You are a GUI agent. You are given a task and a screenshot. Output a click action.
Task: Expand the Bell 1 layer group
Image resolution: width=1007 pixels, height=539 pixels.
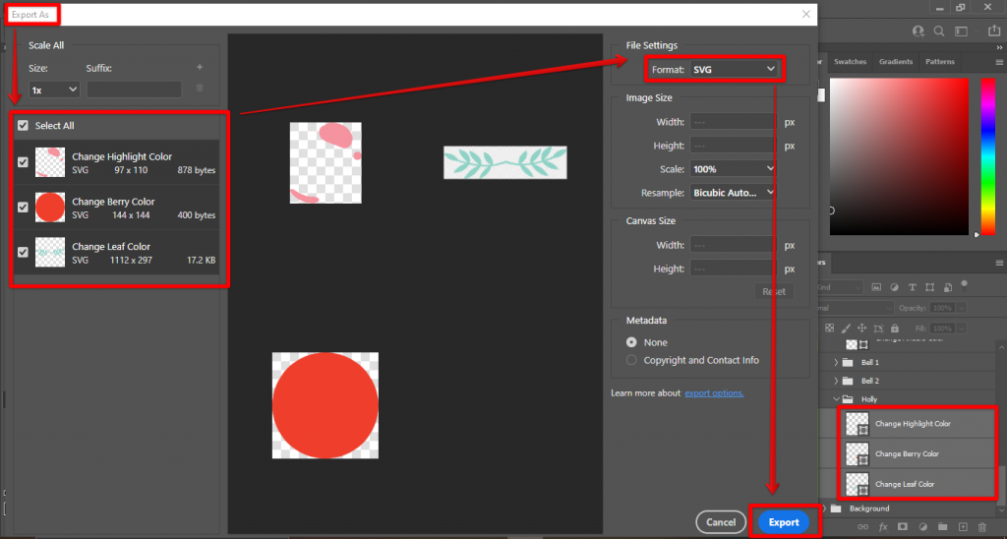836,362
